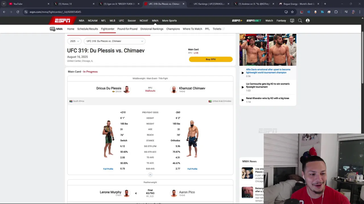This screenshot has width=364, height=204.
Task: Click the address bar URL field
Action: 154,12
